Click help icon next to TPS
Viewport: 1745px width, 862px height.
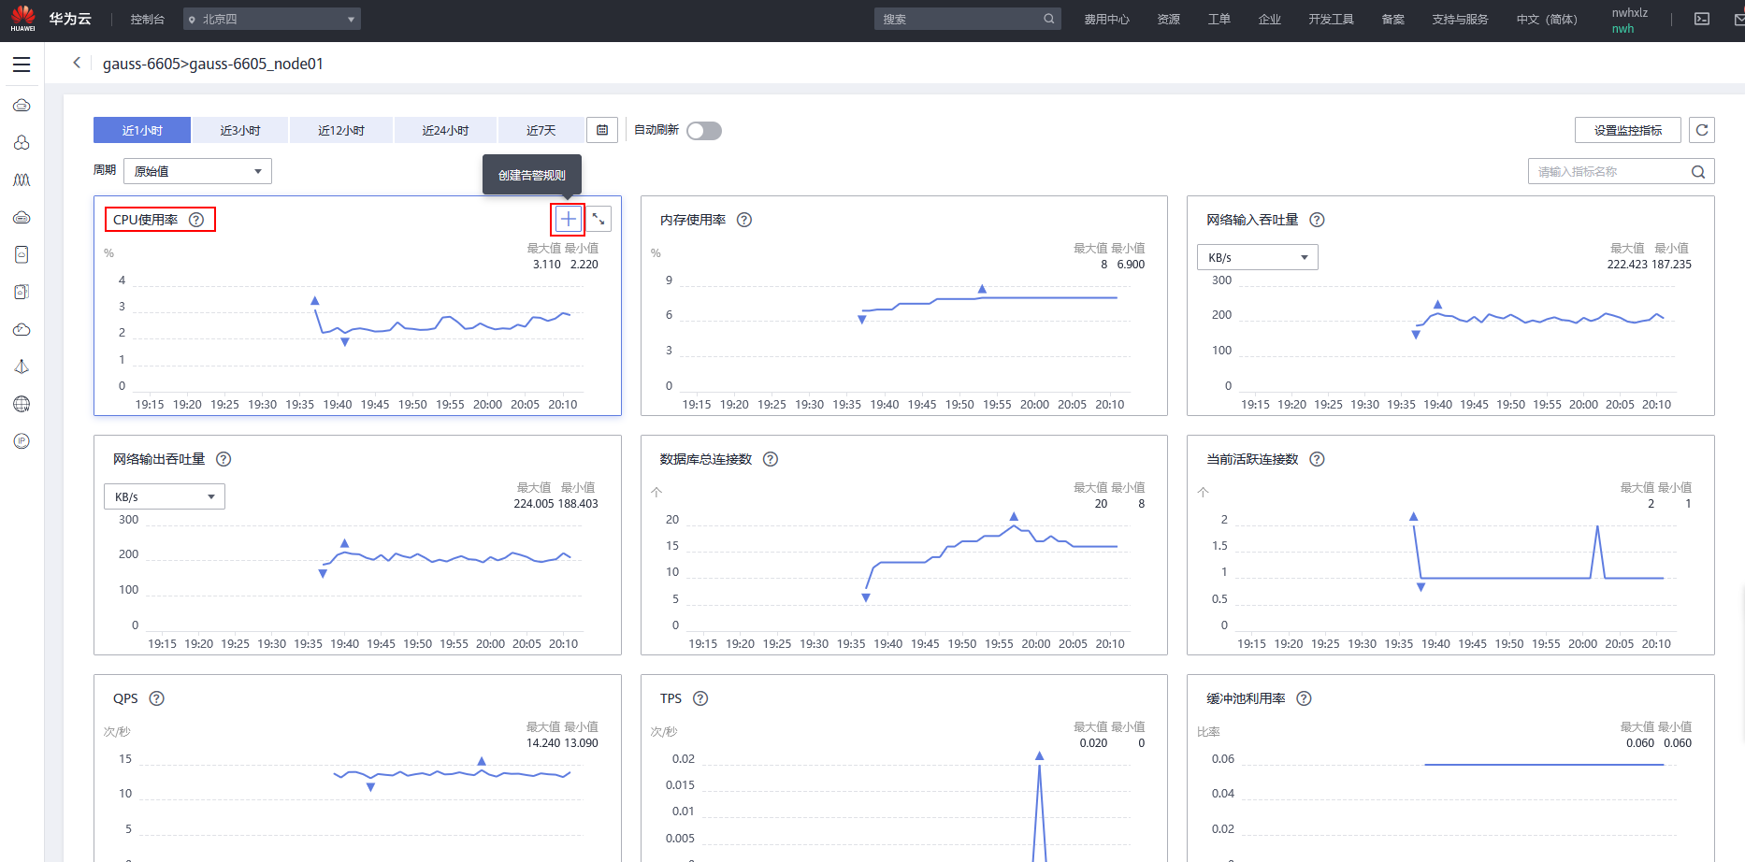click(700, 698)
